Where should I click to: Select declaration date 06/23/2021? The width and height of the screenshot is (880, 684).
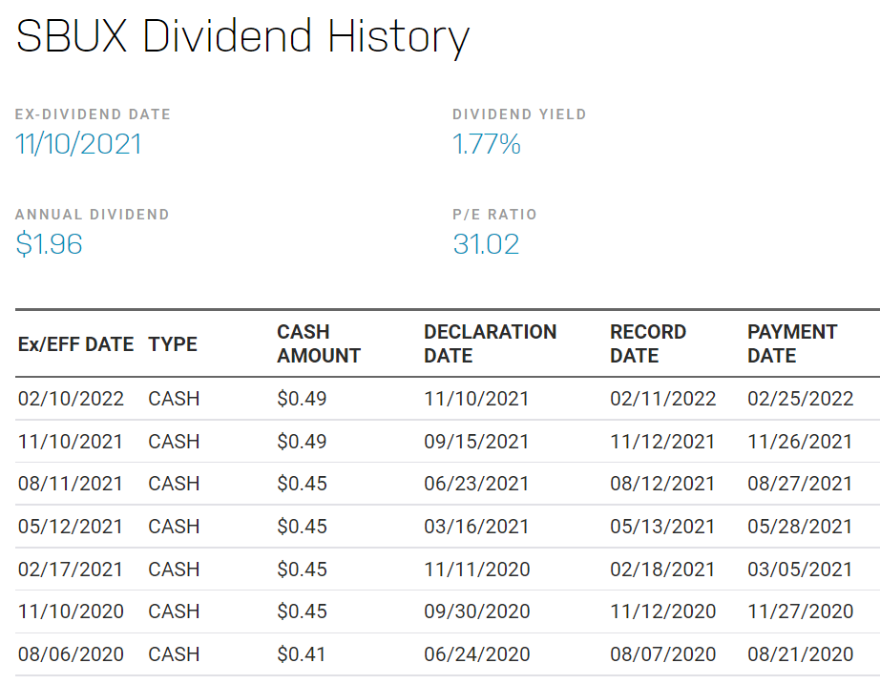476,484
